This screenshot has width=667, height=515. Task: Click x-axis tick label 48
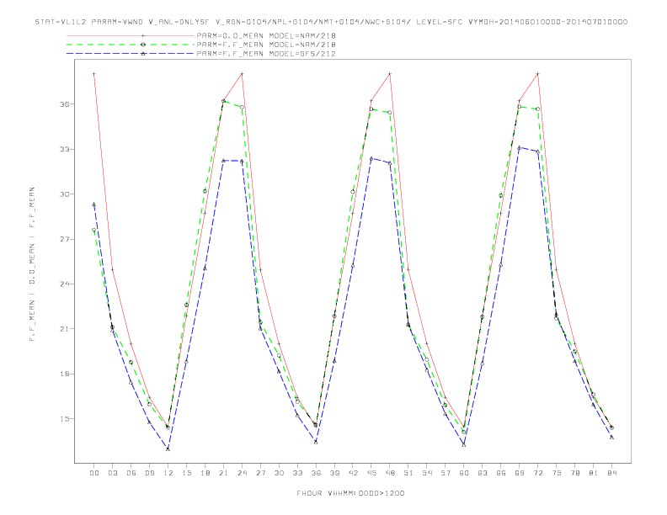[x=390, y=473]
